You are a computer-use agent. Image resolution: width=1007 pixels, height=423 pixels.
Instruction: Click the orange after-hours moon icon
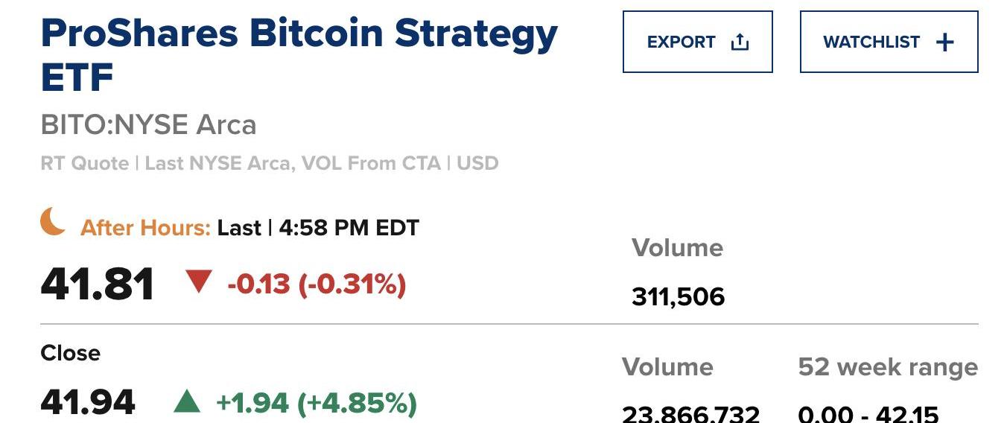53,222
